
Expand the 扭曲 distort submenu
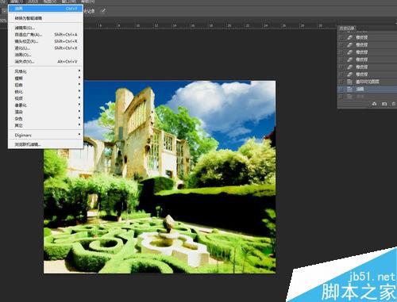(x=45, y=85)
